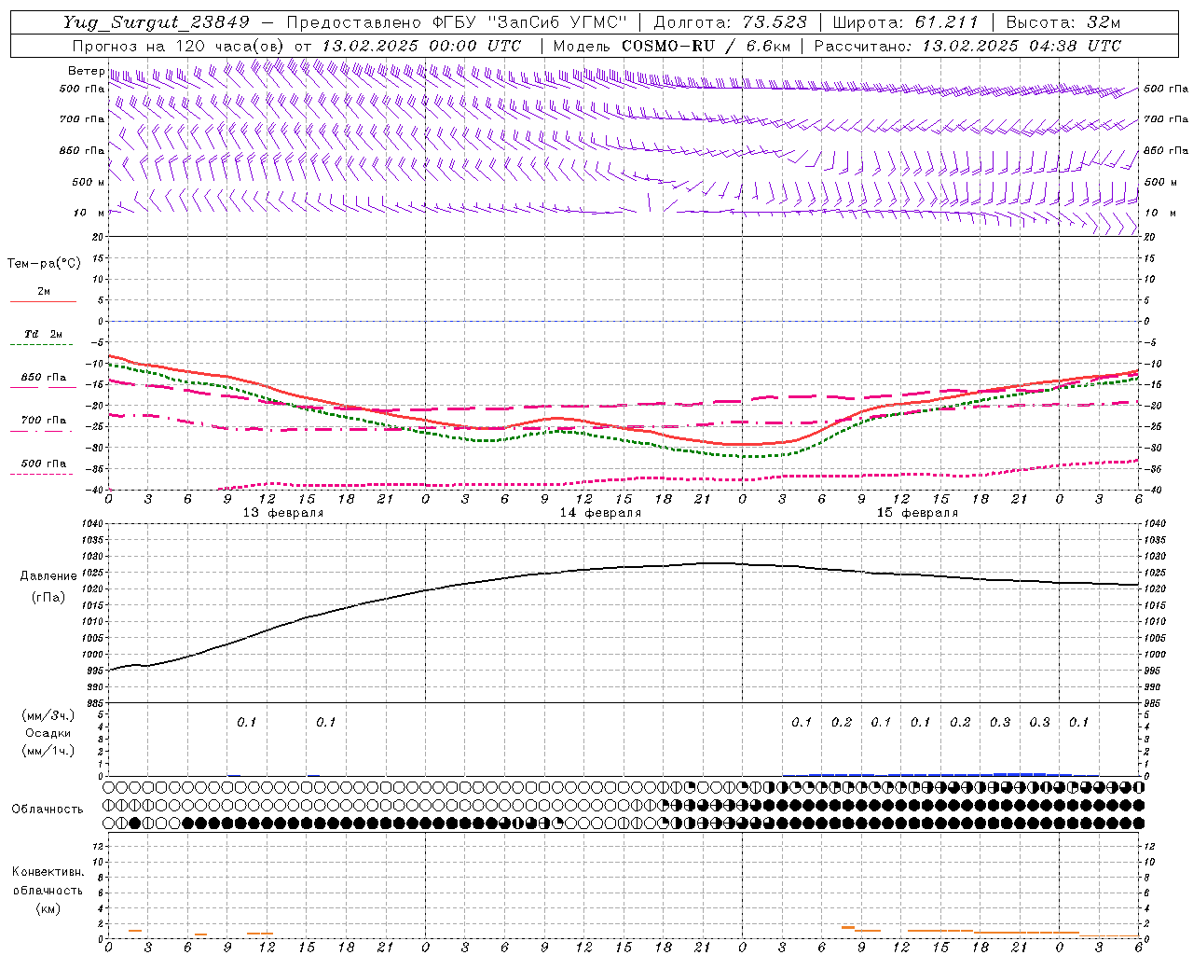Click the (мм/1ч.) precipitation unit label
This screenshot has height=955, width=1193.
point(48,751)
